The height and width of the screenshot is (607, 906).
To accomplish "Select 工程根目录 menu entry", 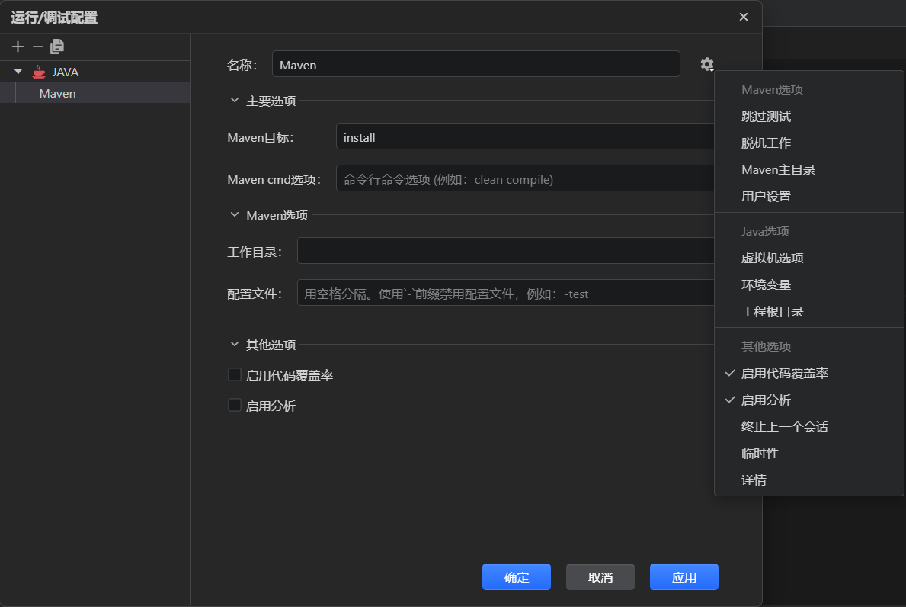I will coord(809,311).
